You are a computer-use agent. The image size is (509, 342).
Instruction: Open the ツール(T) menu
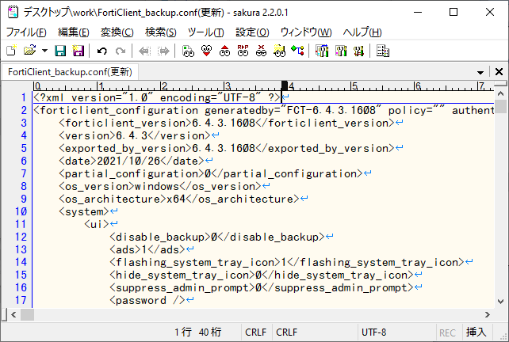(x=206, y=32)
